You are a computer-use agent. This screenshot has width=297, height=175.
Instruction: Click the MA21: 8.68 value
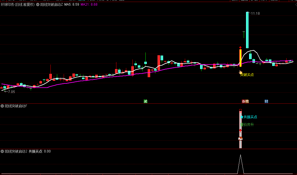(x=89, y=5)
